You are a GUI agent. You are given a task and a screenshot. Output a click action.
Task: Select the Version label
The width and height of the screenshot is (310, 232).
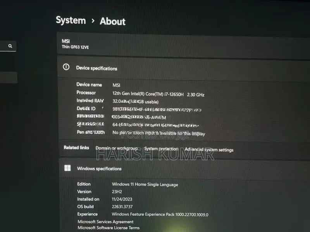[84, 191]
